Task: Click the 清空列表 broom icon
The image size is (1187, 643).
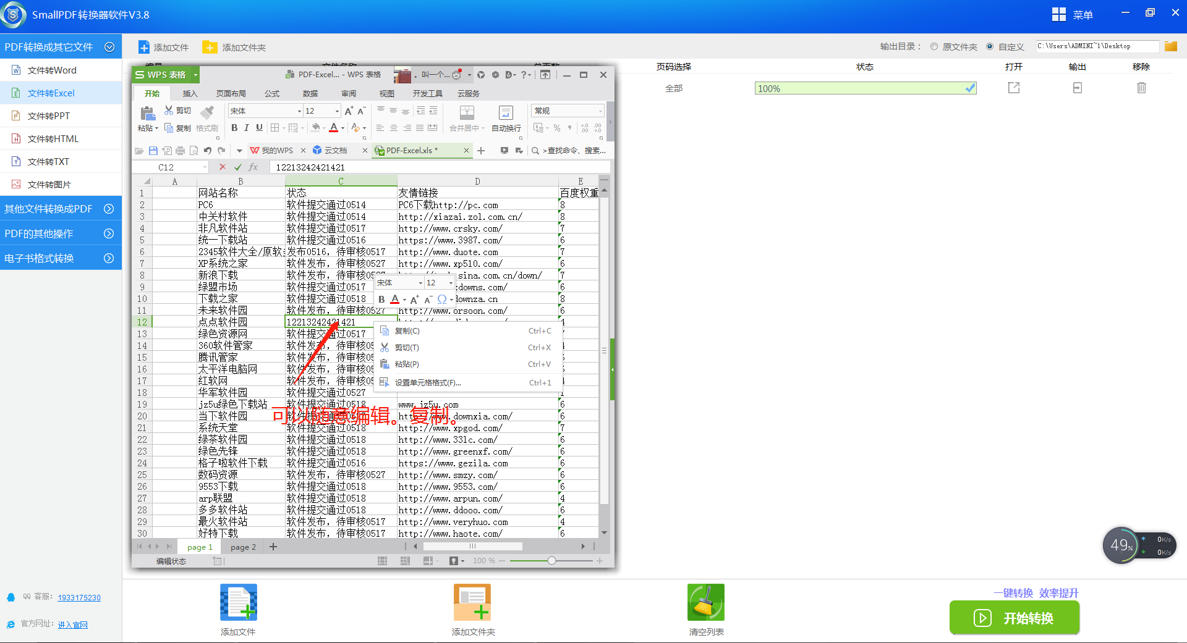Action: click(x=705, y=602)
